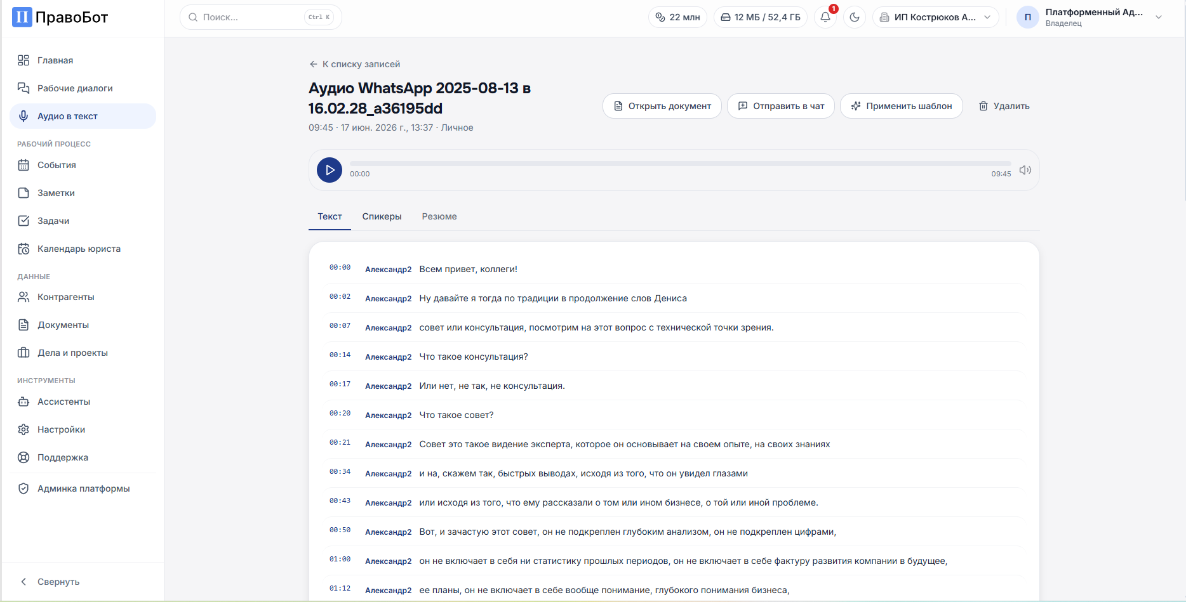The height and width of the screenshot is (602, 1186).
Task: Open Настройки gear icon
Action: [23, 429]
